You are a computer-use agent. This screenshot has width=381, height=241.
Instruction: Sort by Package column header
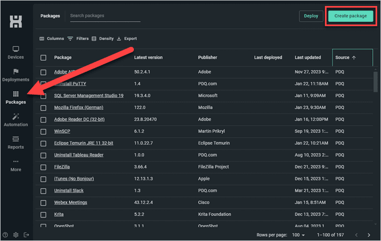[x=63, y=58]
